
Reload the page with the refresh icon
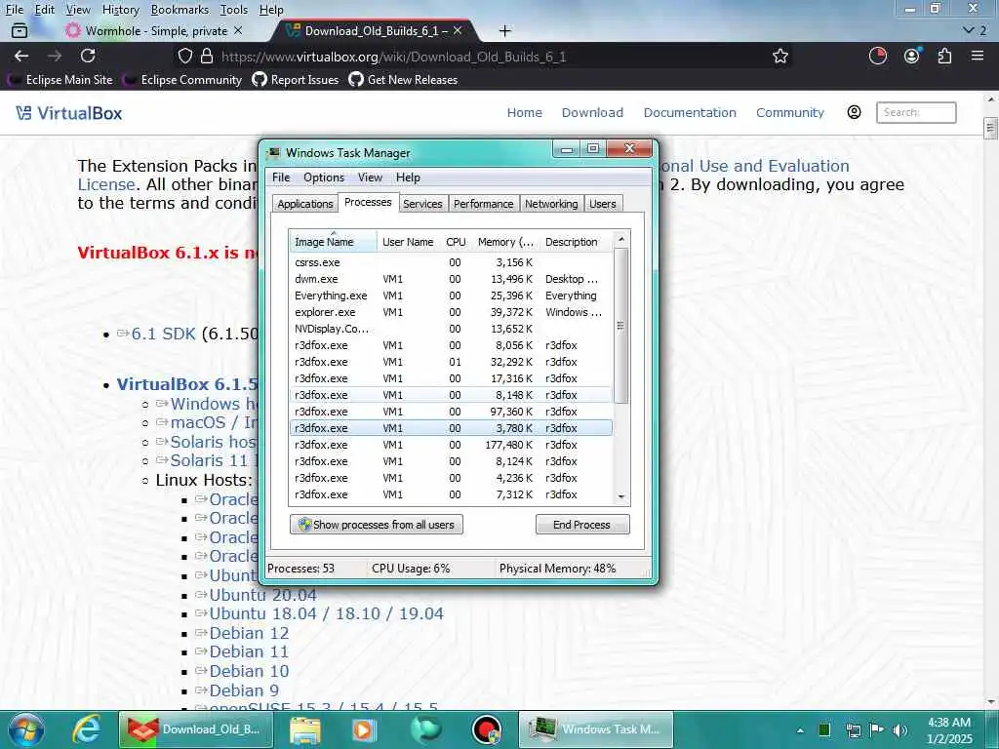click(x=88, y=56)
